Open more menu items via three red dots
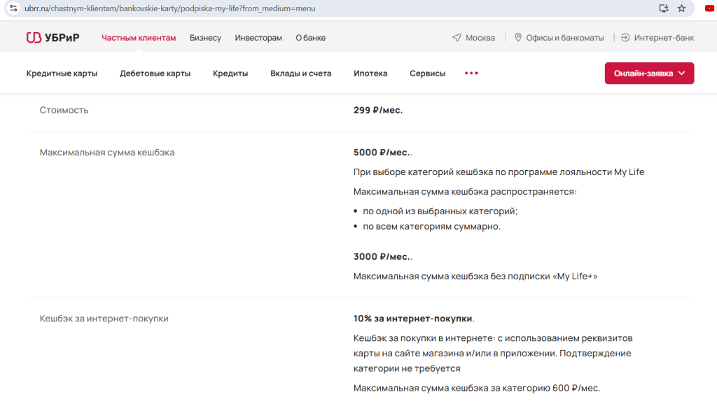The height and width of the screenshot is (404, 717). (x=471, y=73)
